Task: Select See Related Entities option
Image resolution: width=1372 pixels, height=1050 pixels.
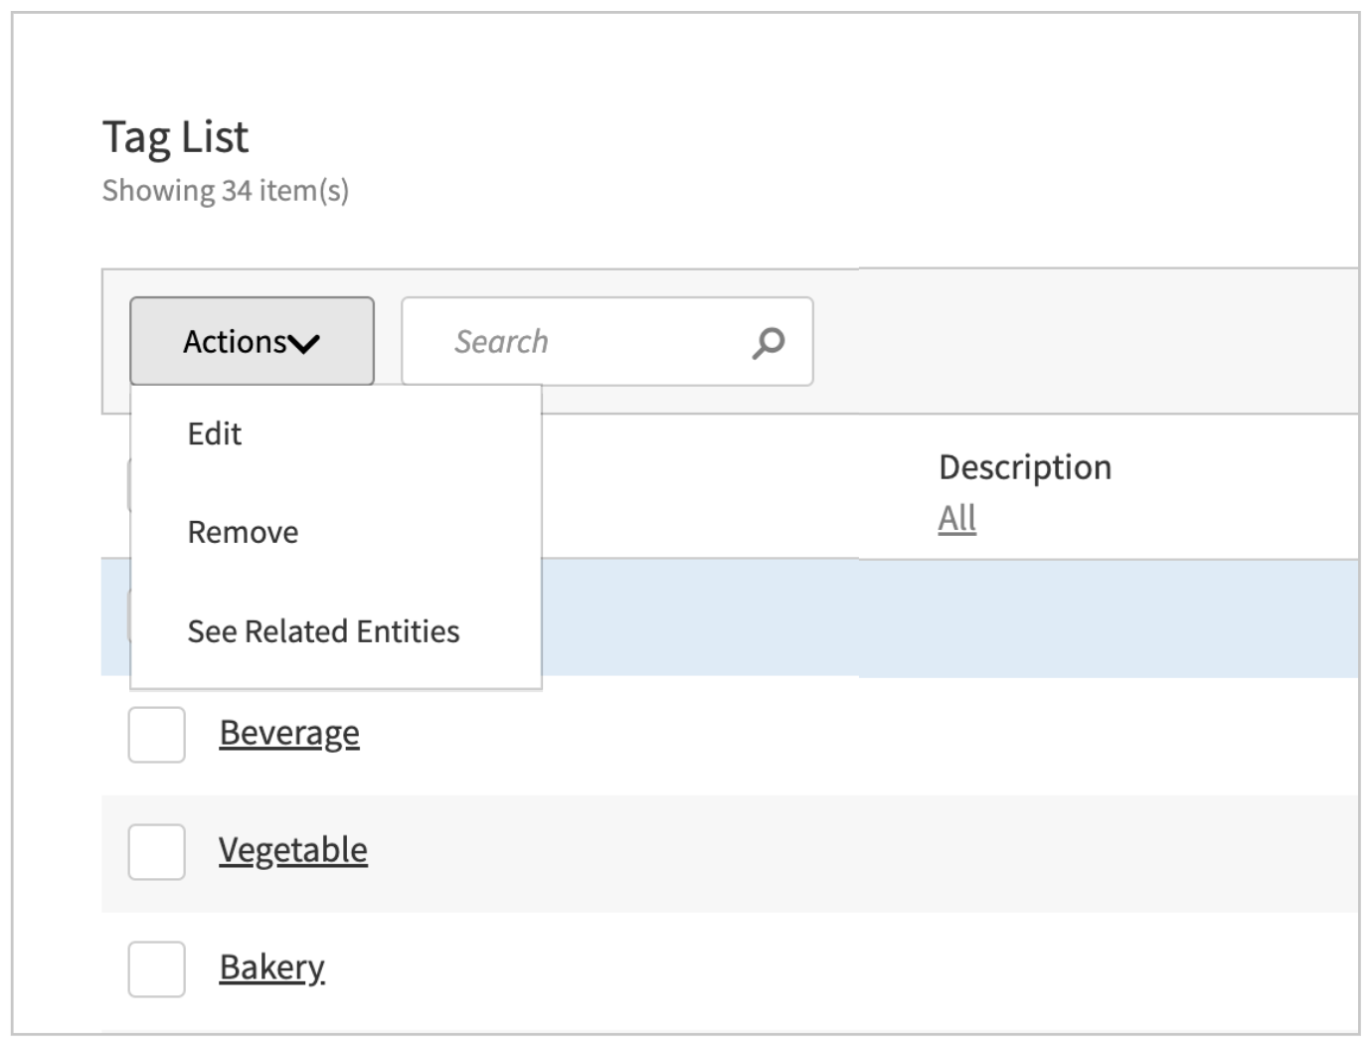Action: (326, 631)
